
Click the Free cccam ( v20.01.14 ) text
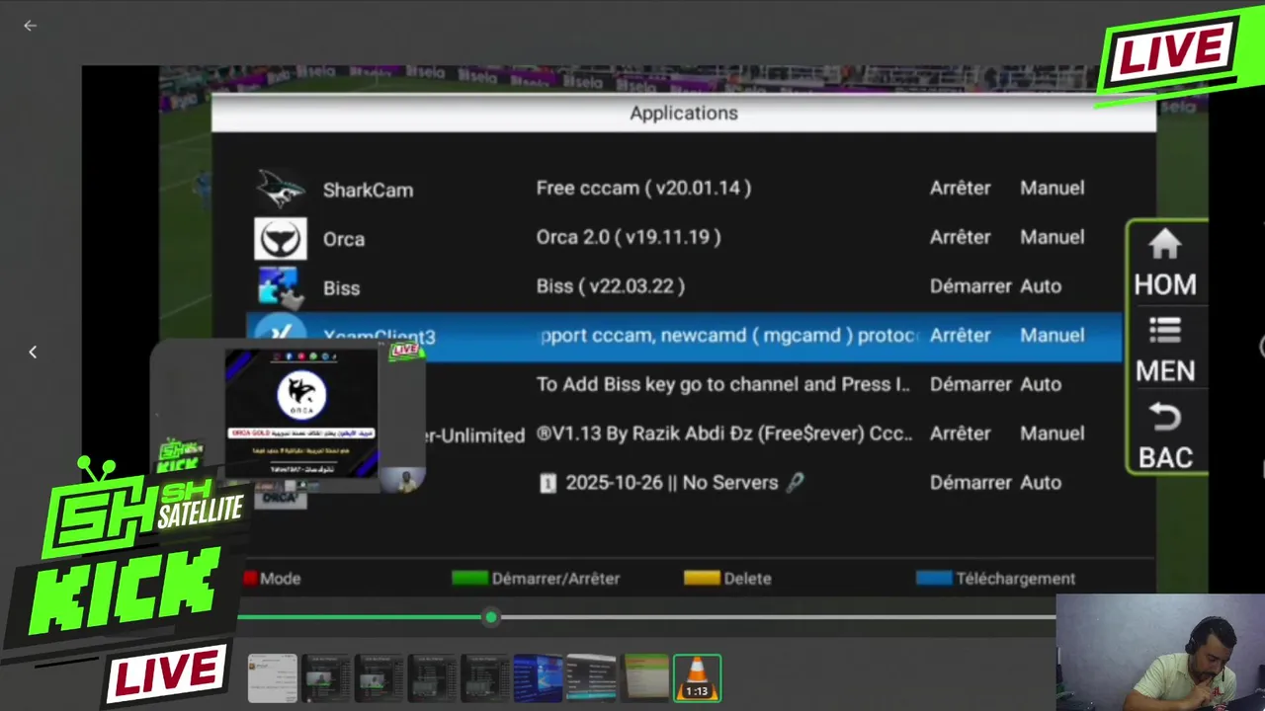pos(643,188)
